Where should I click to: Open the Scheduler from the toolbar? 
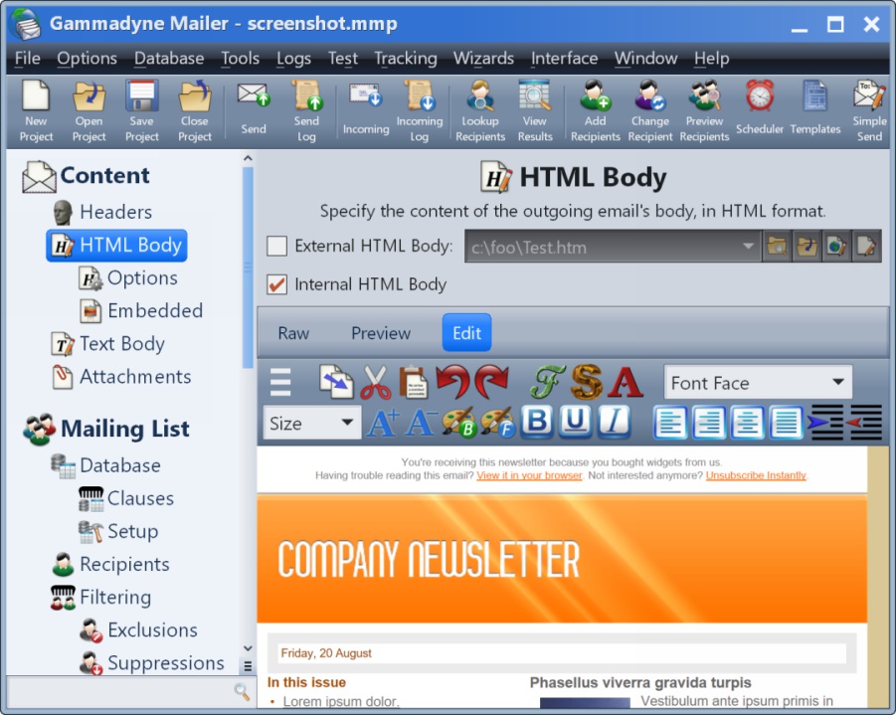pyautogui.click(x=760, y=104)
